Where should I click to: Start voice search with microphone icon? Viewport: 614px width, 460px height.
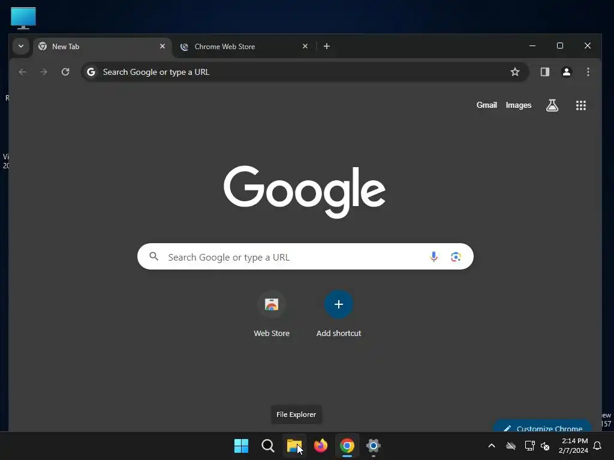pos(434,256)
